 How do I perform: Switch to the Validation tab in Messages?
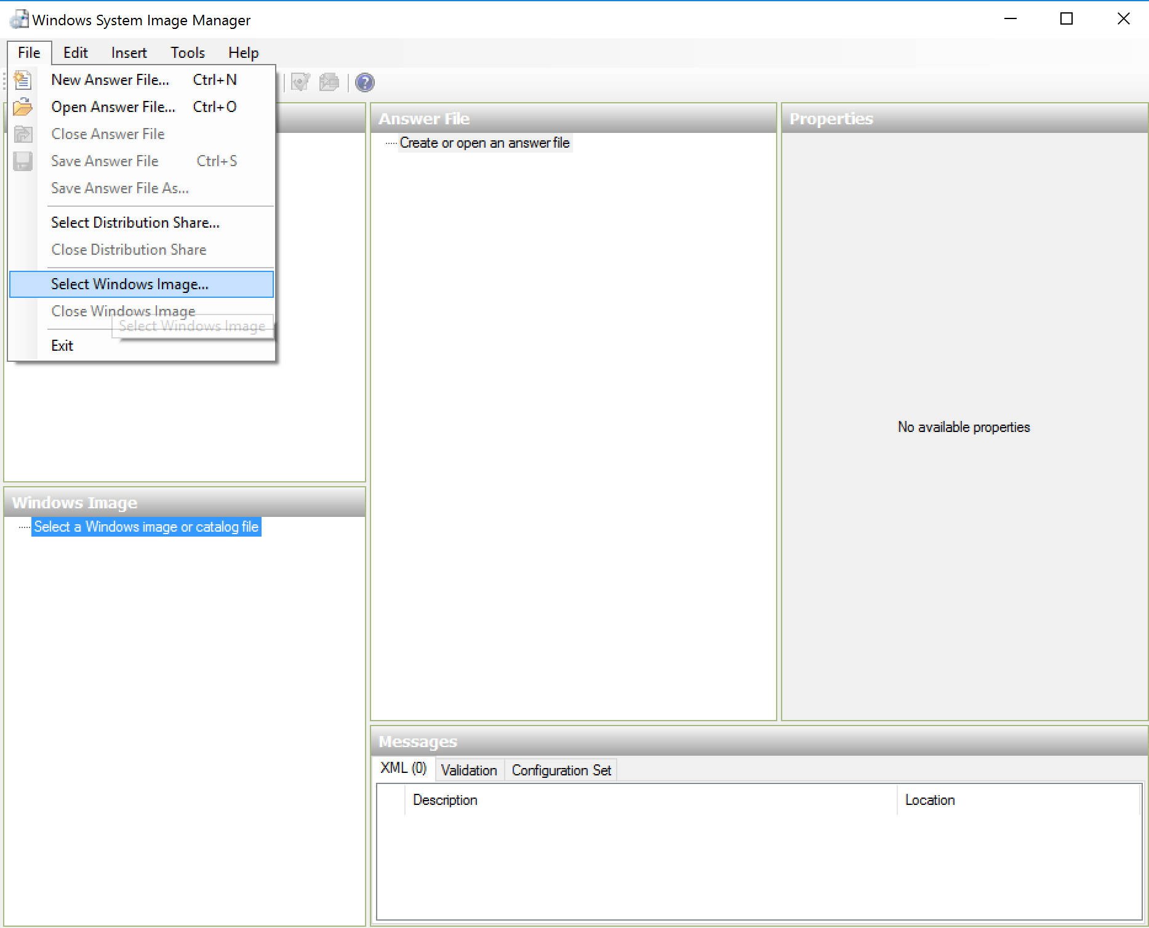point(469,770)
